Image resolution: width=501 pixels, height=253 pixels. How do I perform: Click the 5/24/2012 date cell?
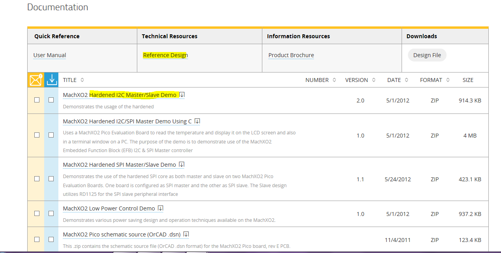click(398, 179)
